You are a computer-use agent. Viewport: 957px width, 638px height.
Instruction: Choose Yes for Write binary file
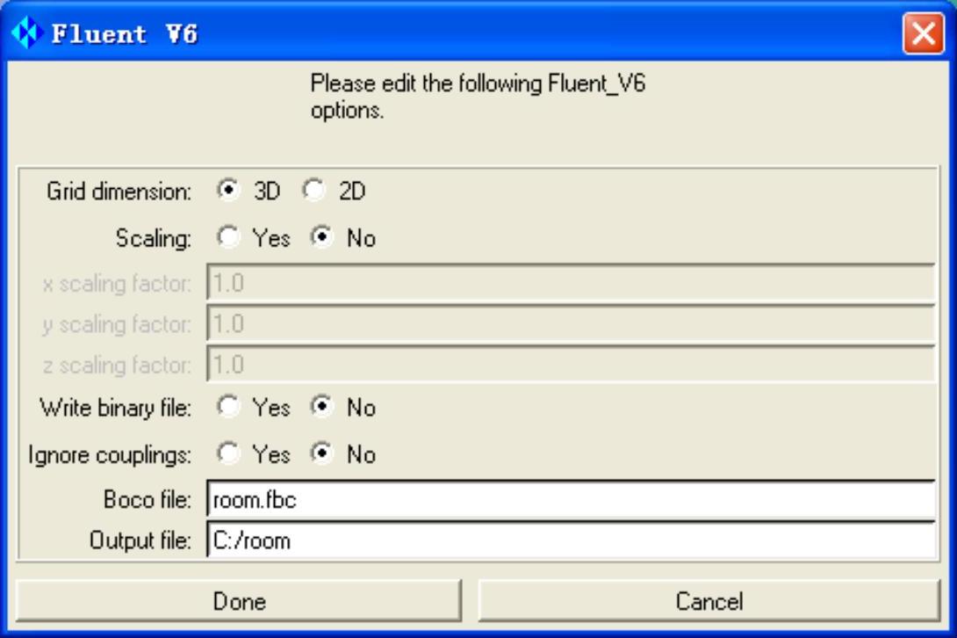pyautogui.click(x=228, y=409)
